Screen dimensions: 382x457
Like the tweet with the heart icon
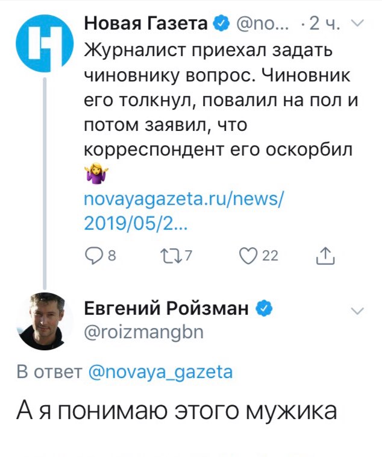[x=248, y=257]
